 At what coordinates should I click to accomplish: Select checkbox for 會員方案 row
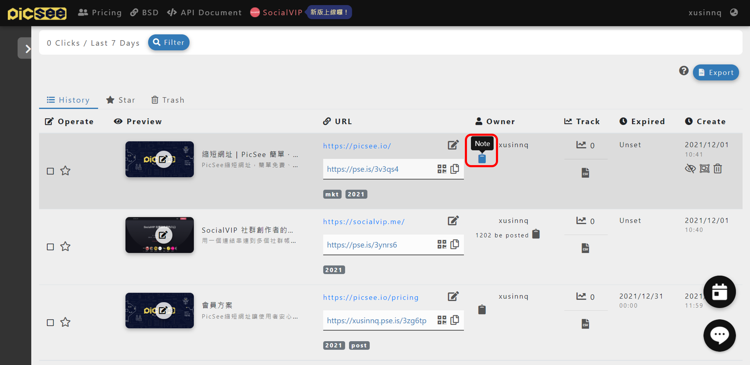coord(50,323)
